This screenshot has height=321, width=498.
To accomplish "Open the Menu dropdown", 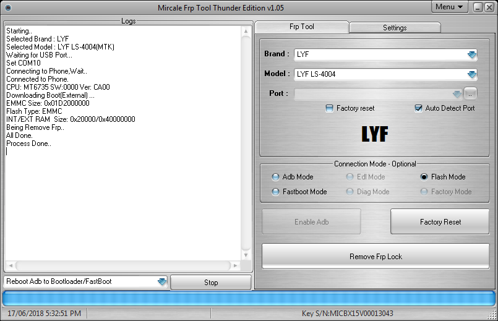I will point(449,7).
